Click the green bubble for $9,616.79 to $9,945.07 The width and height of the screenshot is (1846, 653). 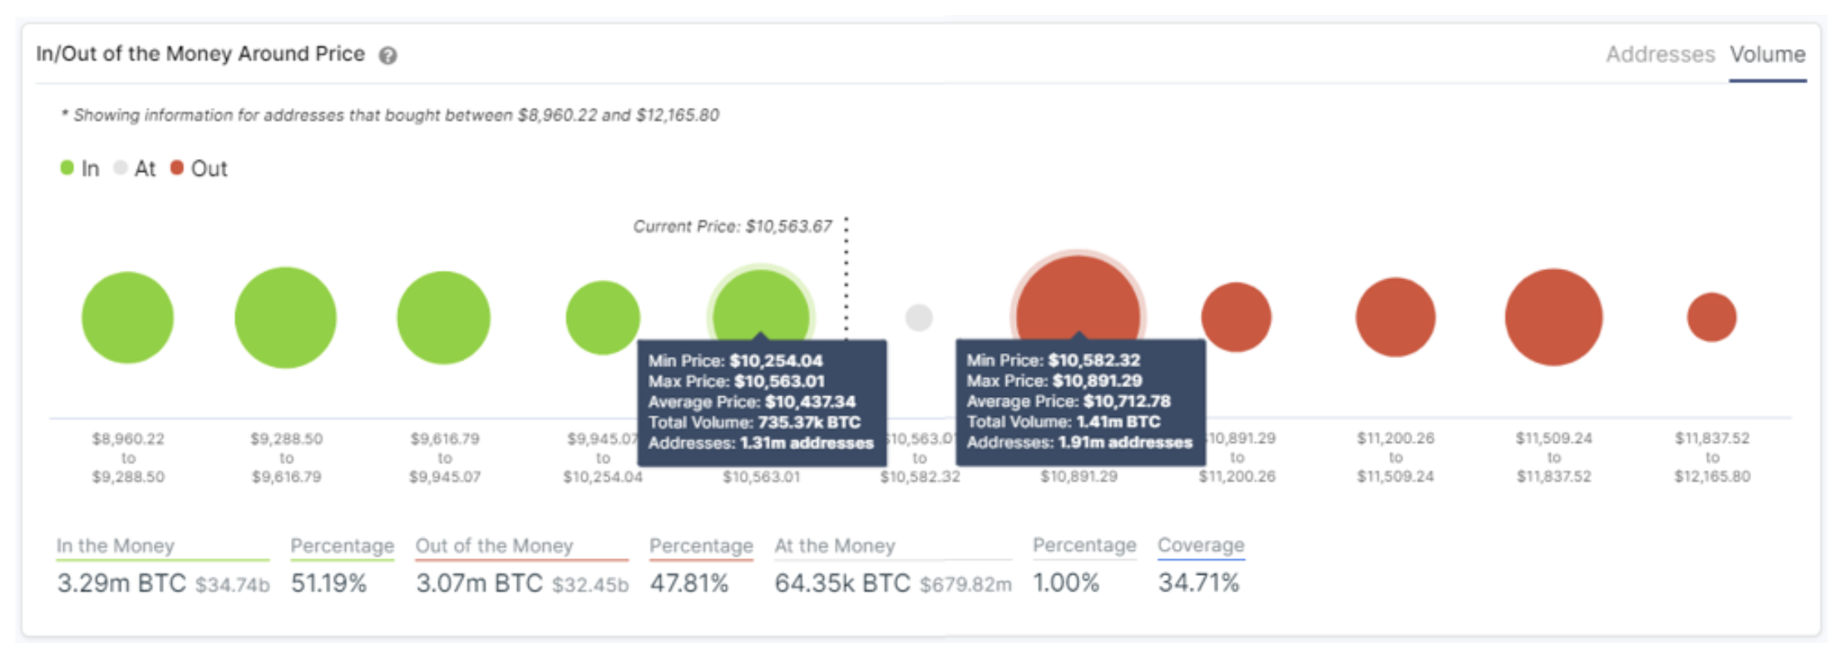tap(443, 317)
